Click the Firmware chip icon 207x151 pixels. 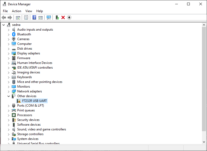pos(14,58)
